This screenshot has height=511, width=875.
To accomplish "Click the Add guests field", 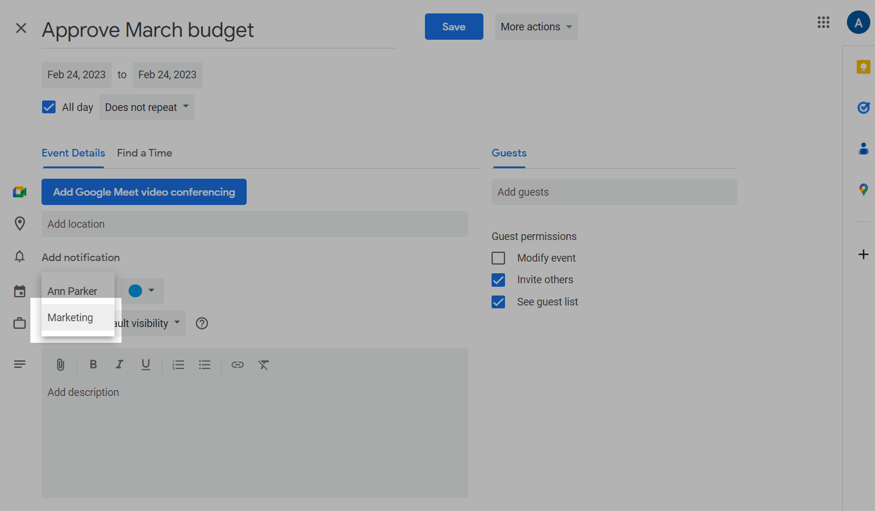I will point(614,192).
